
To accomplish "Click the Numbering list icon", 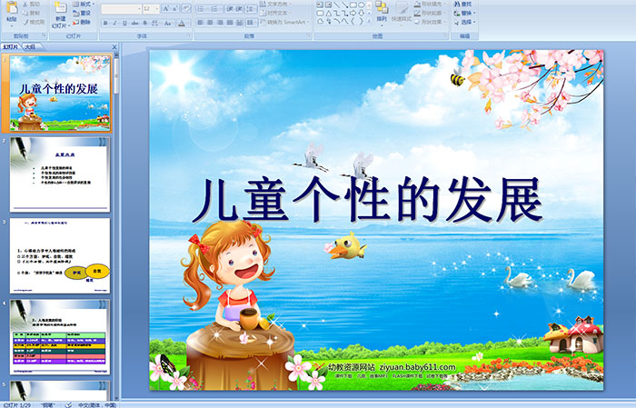I will pyautogui.click(x=215, y=9).
